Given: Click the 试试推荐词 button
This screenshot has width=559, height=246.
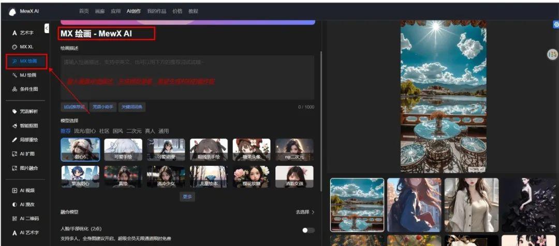Looking at the screenshot, I should (74, 107).
